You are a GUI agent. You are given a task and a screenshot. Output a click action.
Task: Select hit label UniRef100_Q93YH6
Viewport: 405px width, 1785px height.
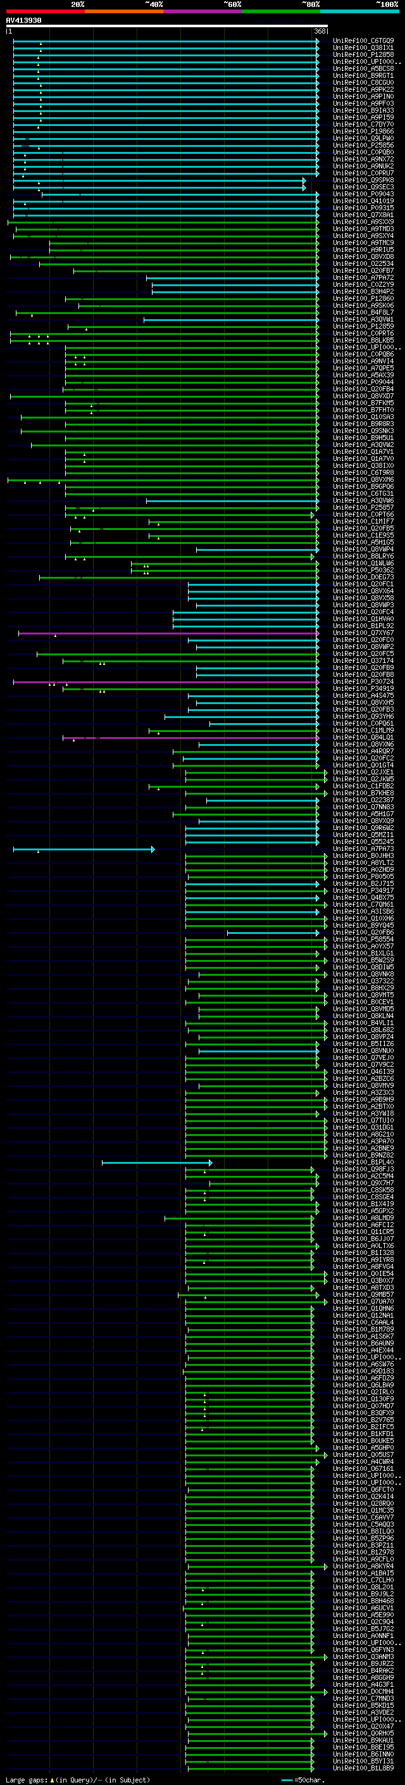pyautogui.click(x=363, y=717)
